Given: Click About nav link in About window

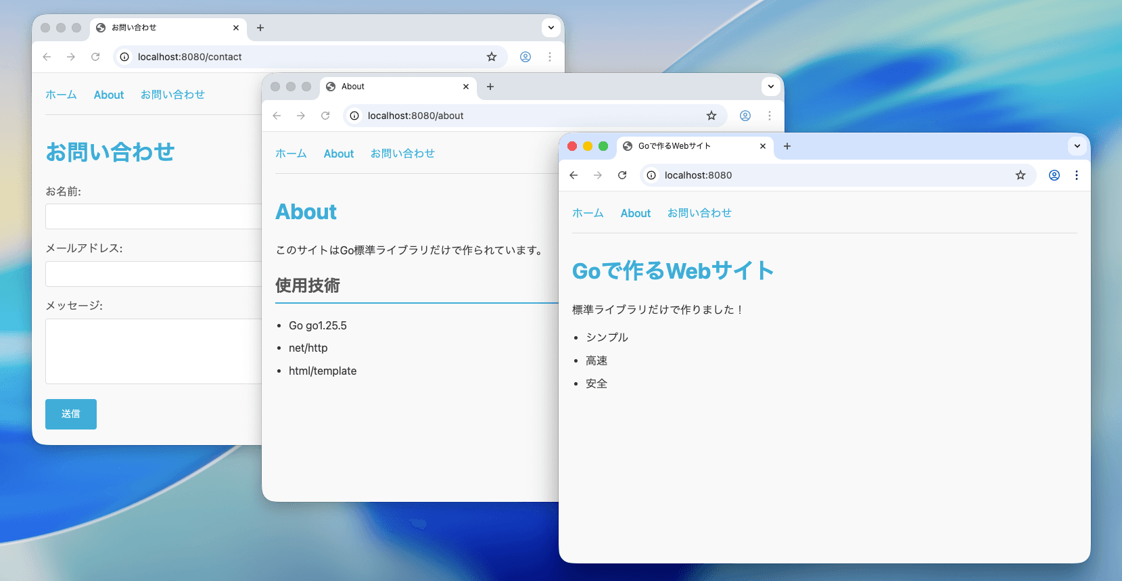Looking at the screenshot, I should (x=339, y=154).
